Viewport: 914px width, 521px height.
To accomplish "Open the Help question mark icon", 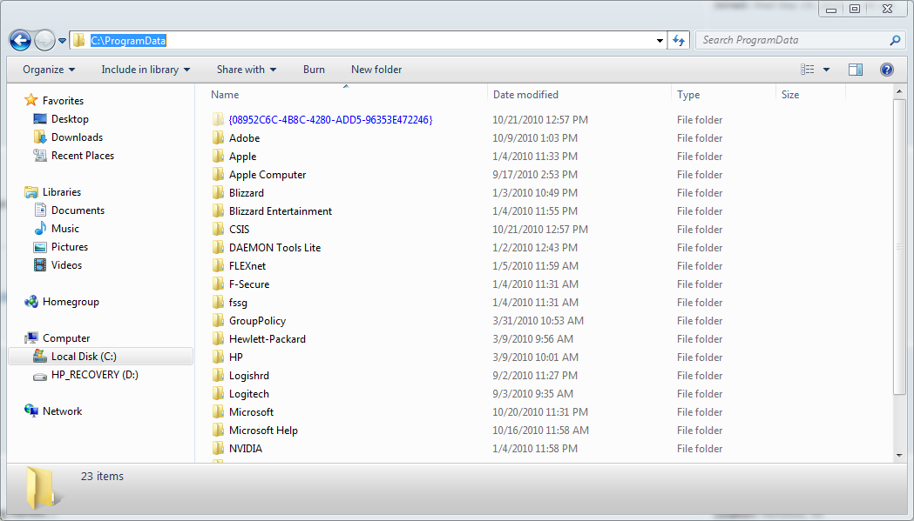I will coord(887,70).
